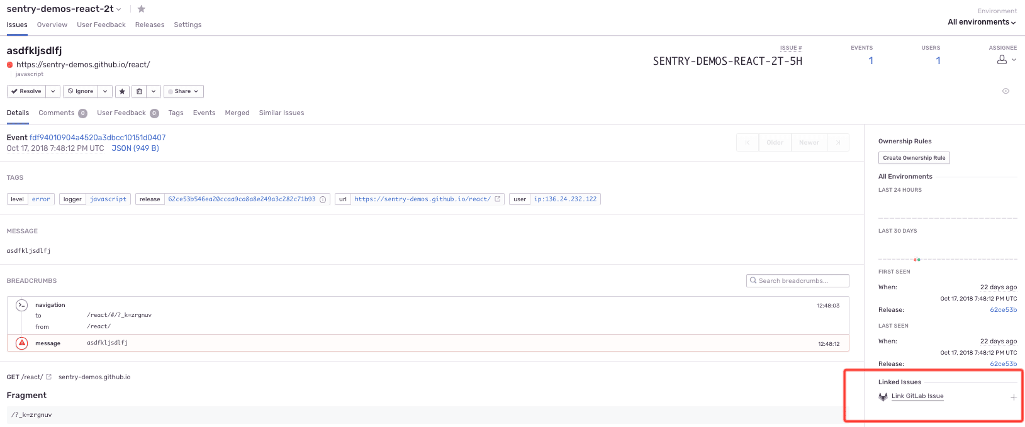The width and height of the screenshot is (1025, 427).
Task: Expand the Ignore options arrow
Action: [105, 91]
